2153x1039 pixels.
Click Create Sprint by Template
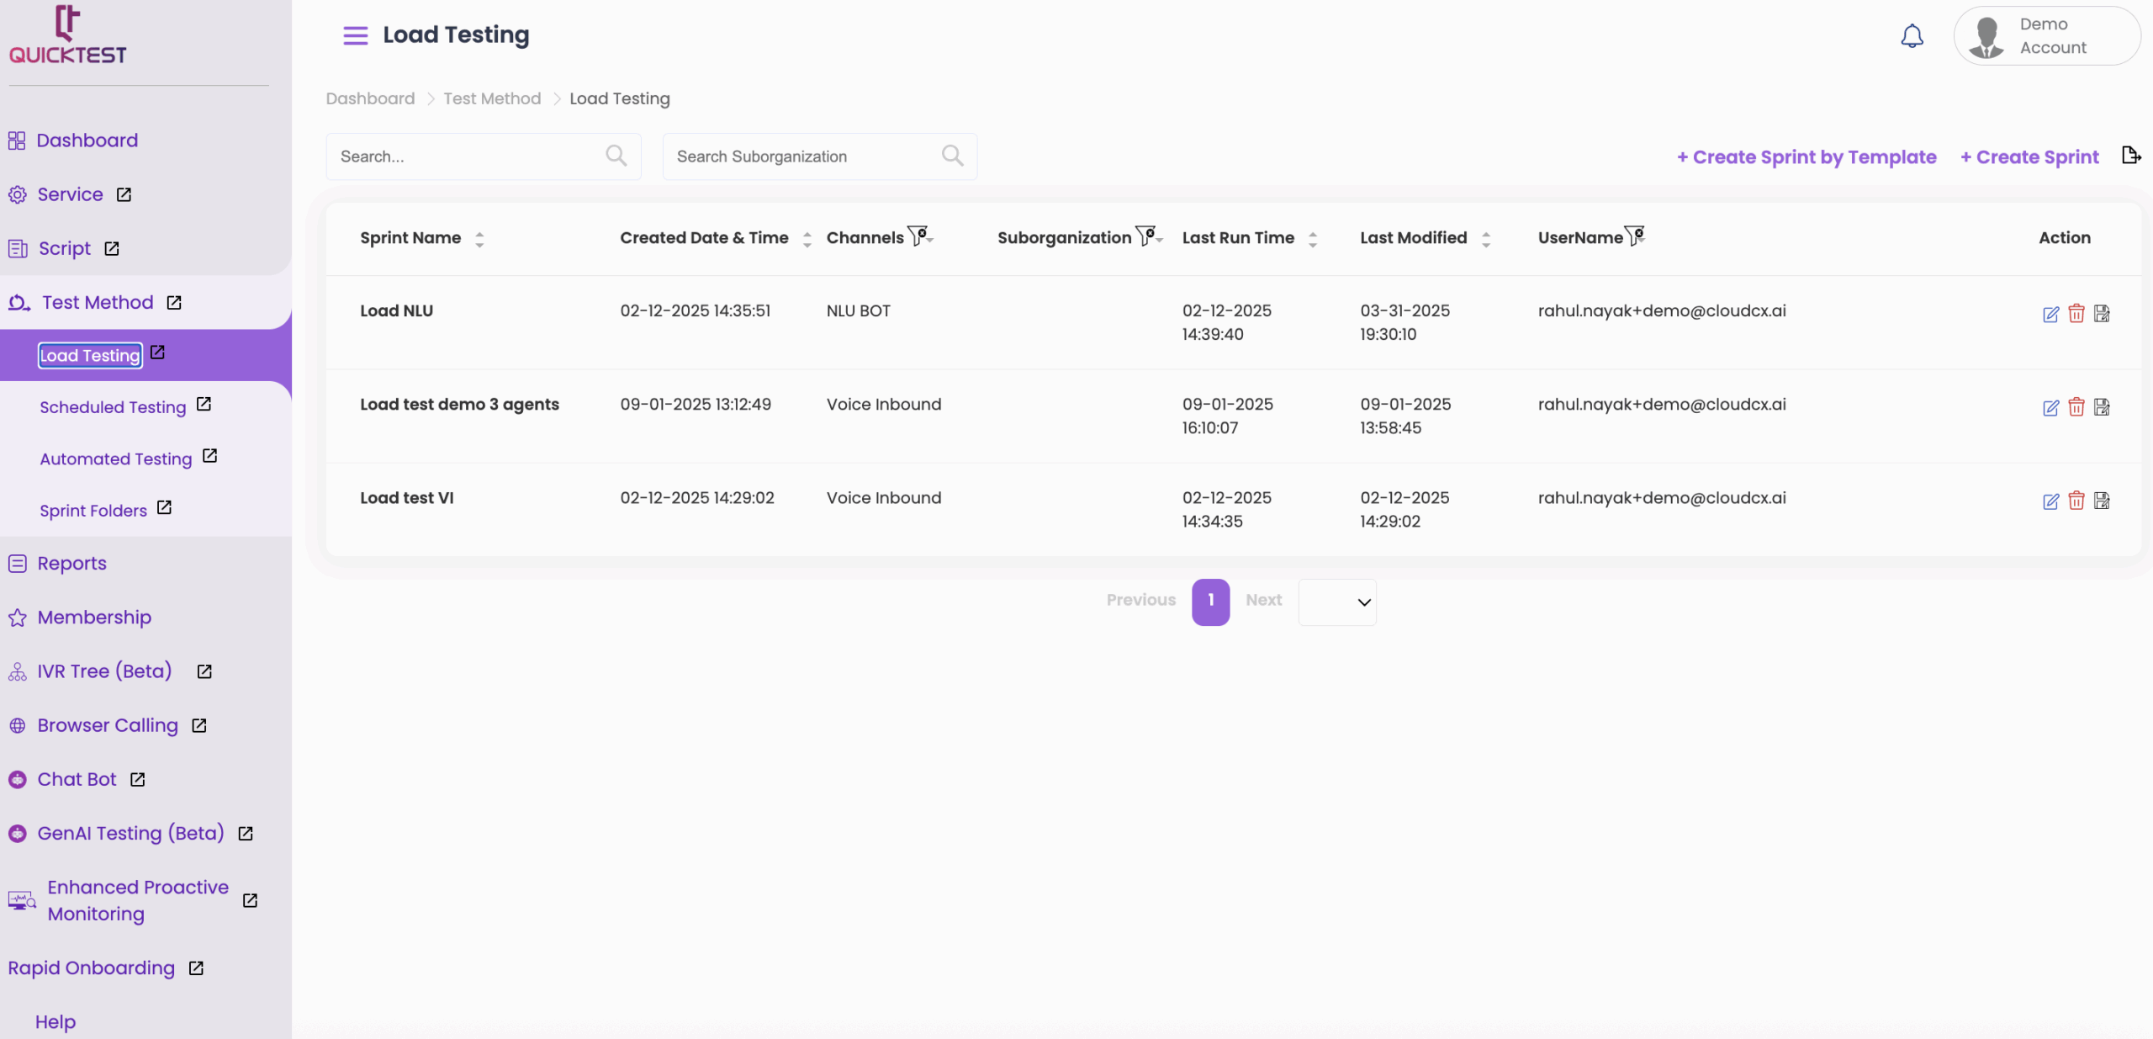tap(1807, 156)
